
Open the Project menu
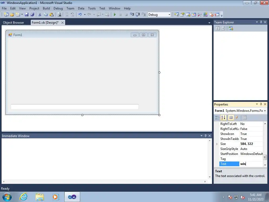[34, 8]
